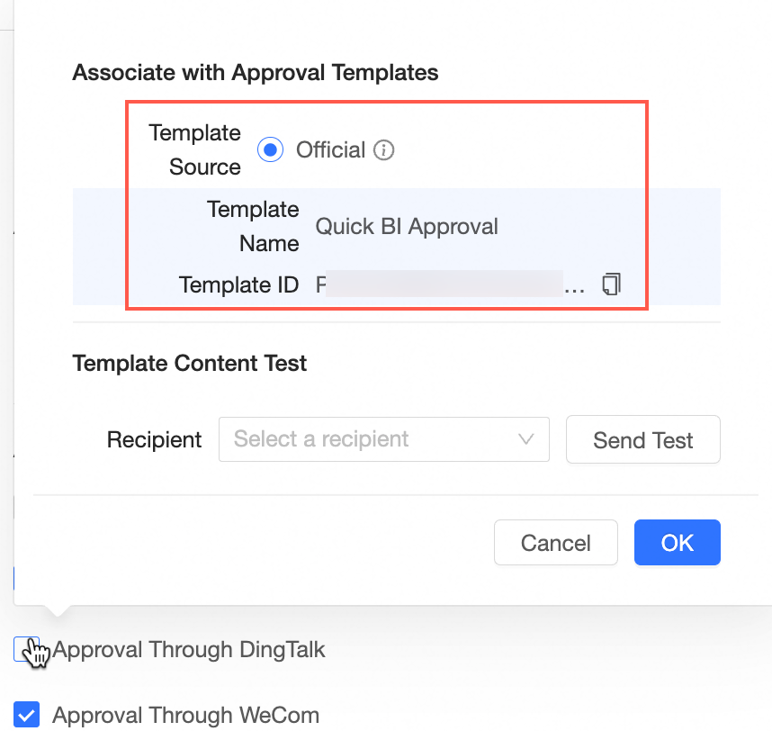Copy the Template ID using the copy icon
The width and height of the screenshot is (772, 731).
coord(611,284)
